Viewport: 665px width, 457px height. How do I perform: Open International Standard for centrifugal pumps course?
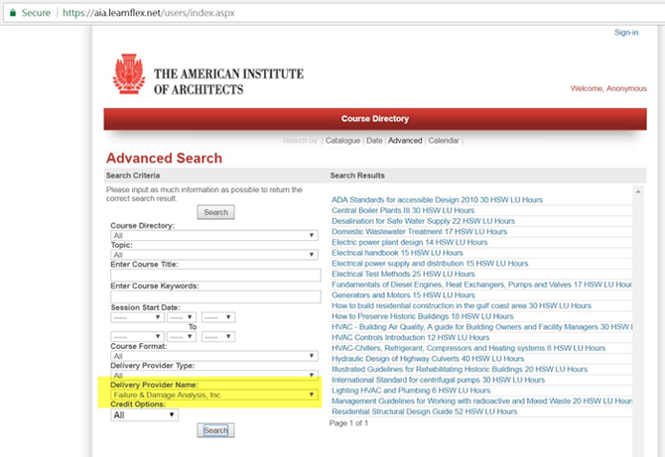point(438,380)
